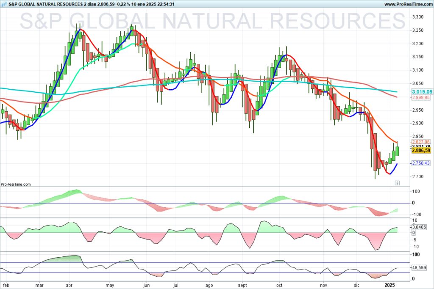Click the 'ago' month label on the time axis
Screen dimensions: 434x289
click(x=209, y=285)
